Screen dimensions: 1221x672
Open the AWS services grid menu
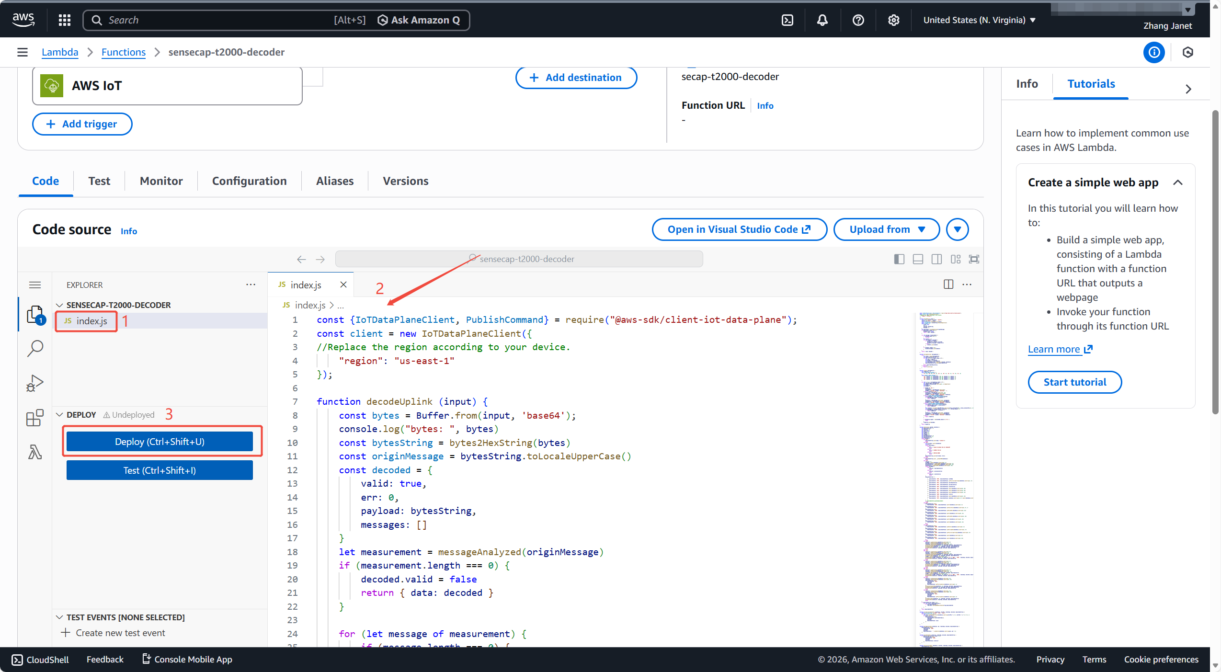(x=64, y=20)
